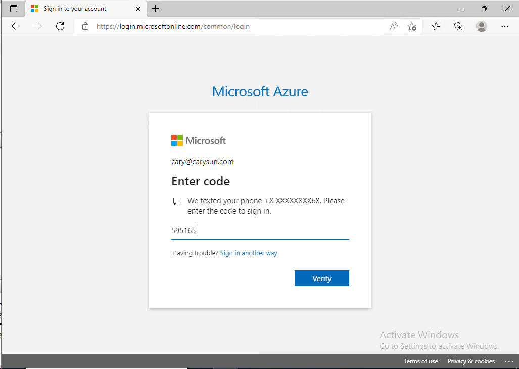Click the Microsoft logo in sign-in card
The image size is (519, 369).
pos(199,140)
